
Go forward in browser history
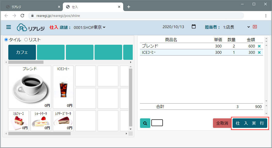[14, 16]
